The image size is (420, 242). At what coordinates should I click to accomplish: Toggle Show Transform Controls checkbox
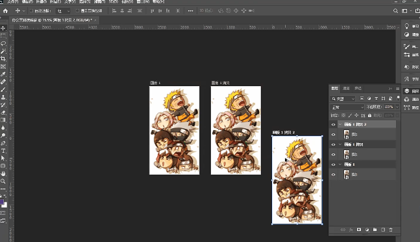(77, 11)
